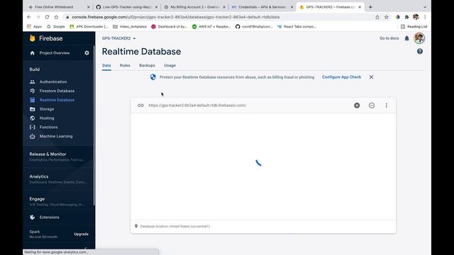Open Dashboard UI bookmark
Screen dimensions: 454x255
coord(170,27)
